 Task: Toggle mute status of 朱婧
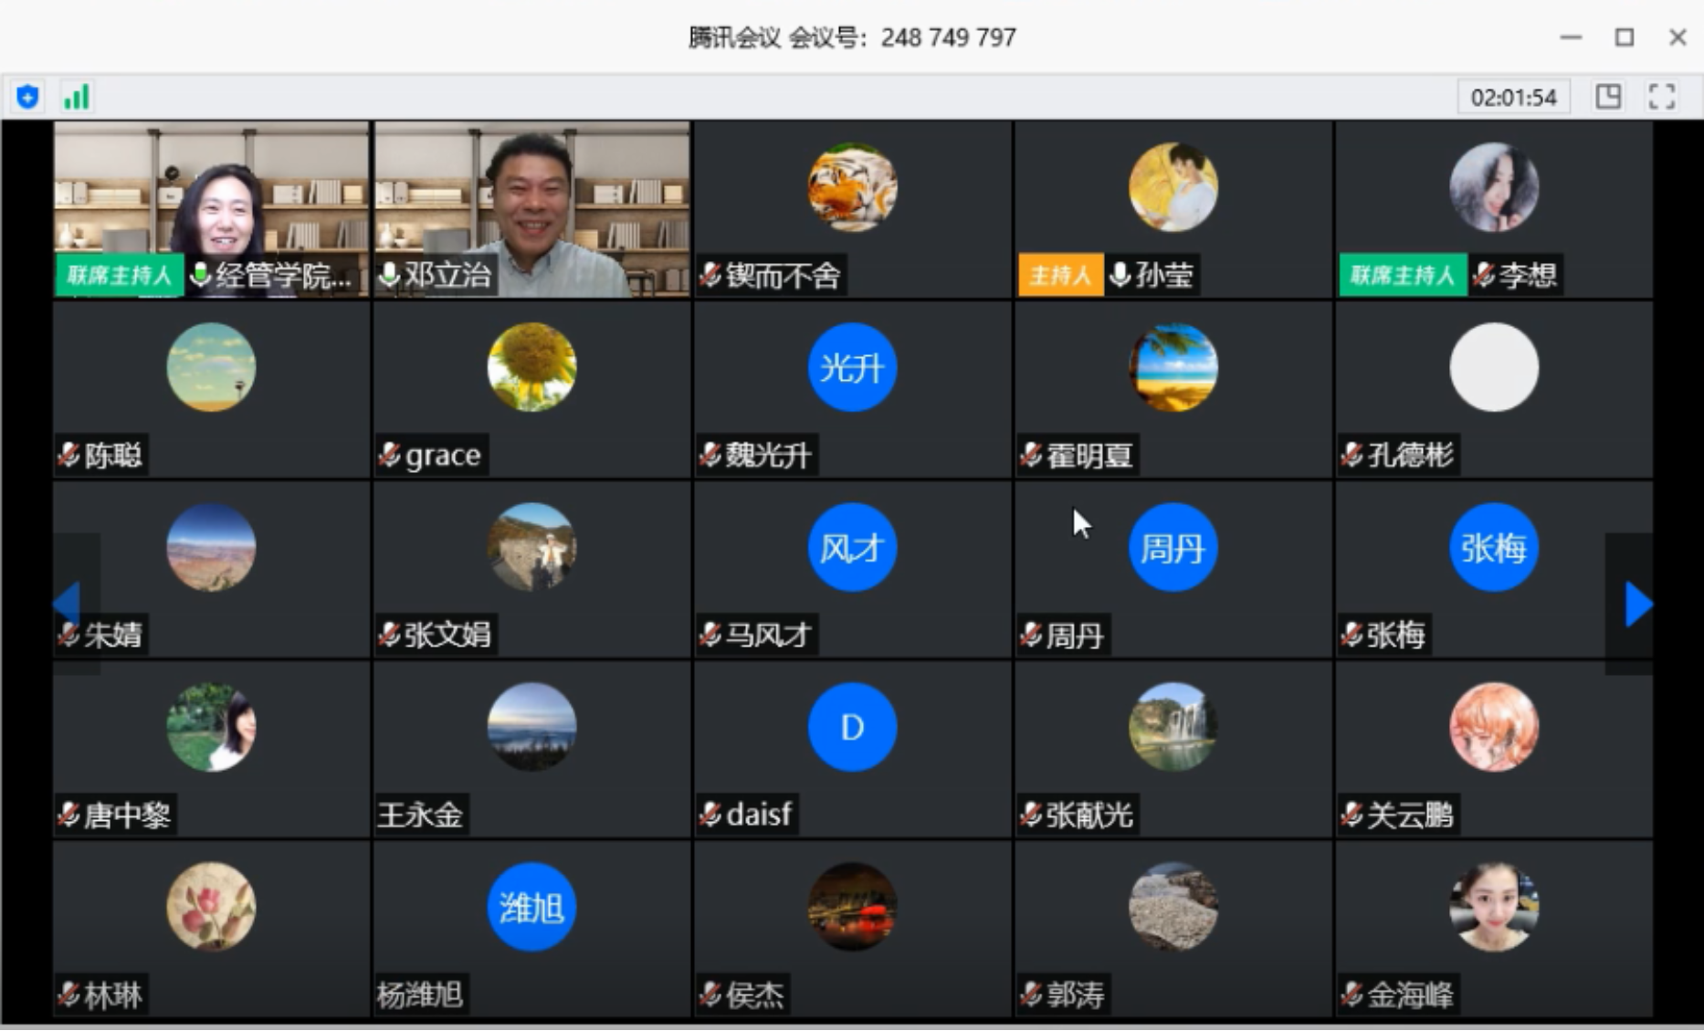[68, 635]
